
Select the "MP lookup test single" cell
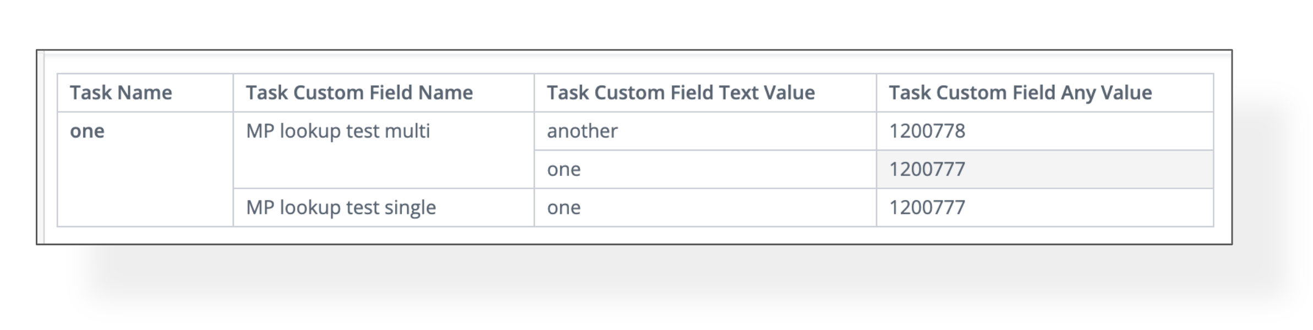(341, 207)
